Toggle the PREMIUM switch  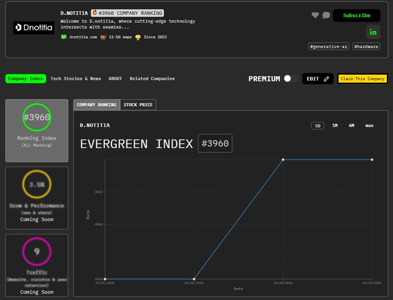click(x=291, y=79)
